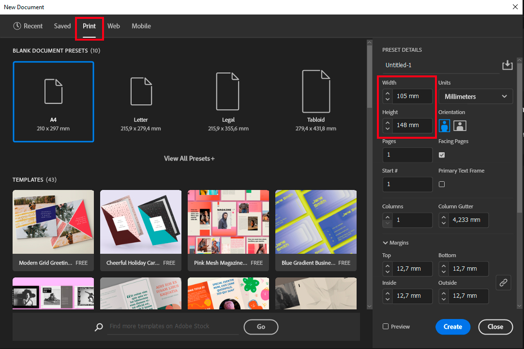Switch to landscape orientation
524x349 pixels.
459,125
